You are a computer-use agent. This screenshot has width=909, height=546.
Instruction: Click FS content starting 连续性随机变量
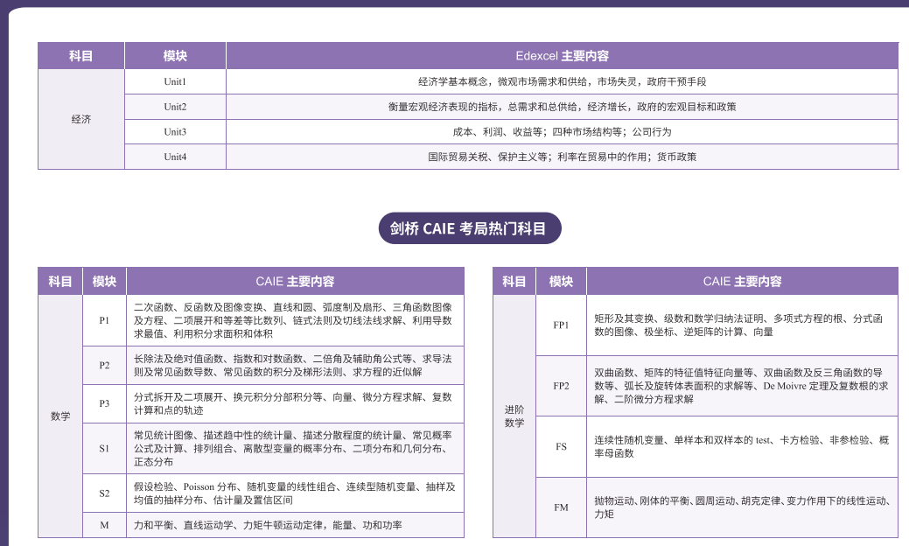pyautogui.click(x=743, y=447)
